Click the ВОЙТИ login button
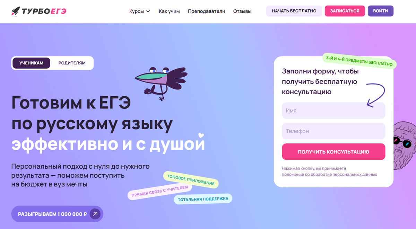This screenshot has height=229, width=416. [381, 11]
